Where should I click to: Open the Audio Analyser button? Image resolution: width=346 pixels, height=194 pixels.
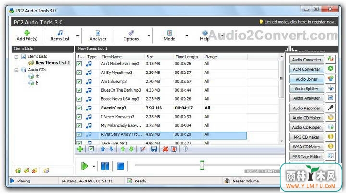tap(307, 98)
